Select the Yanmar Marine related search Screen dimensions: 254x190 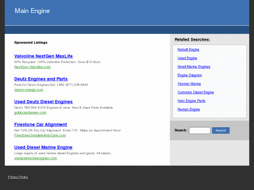(x=189, y=84)
